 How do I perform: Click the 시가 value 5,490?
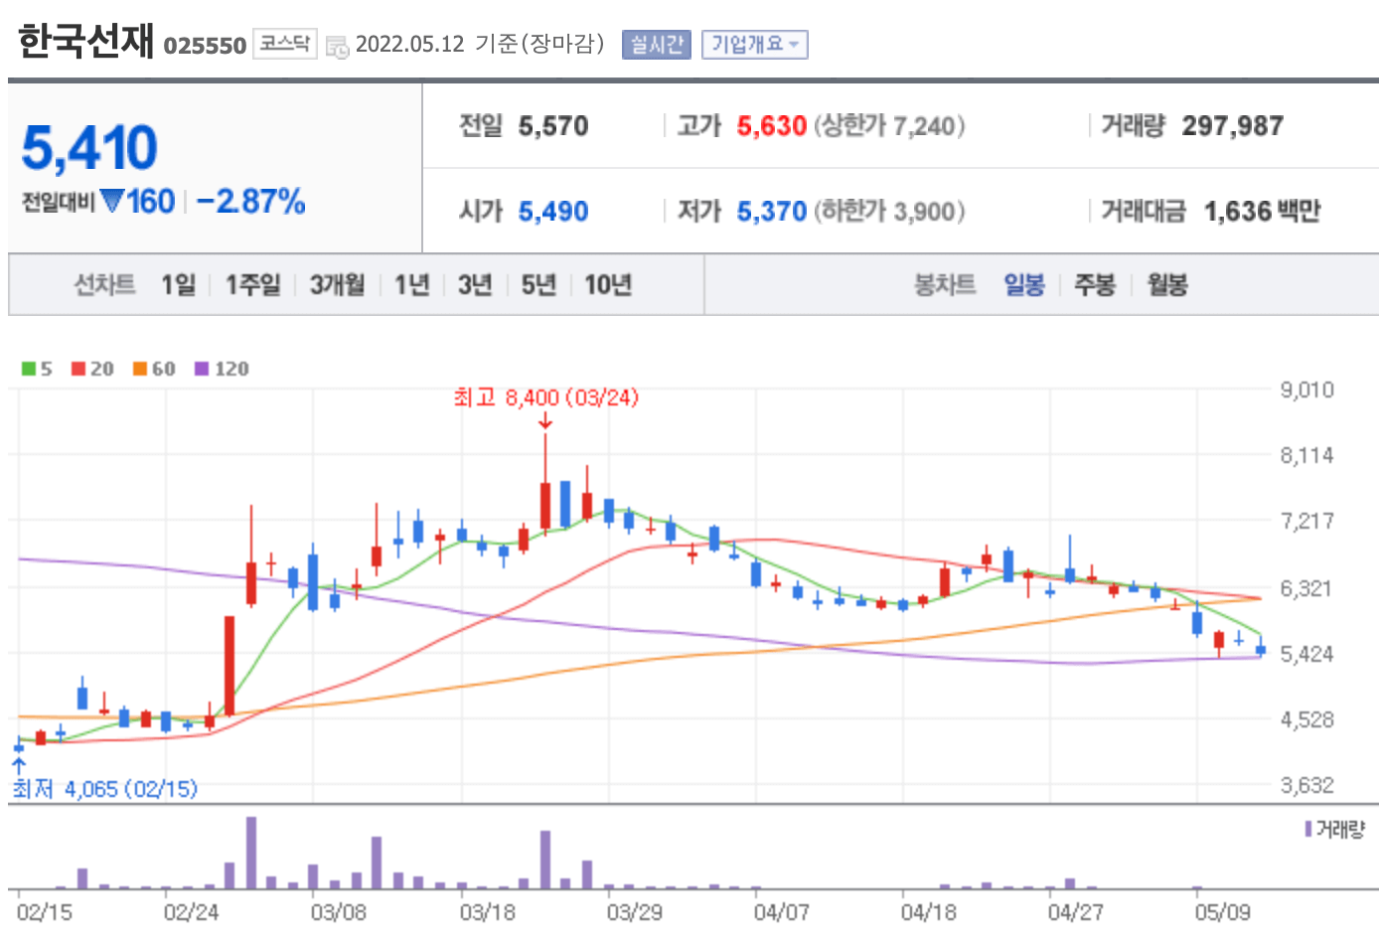pos(553,212)
